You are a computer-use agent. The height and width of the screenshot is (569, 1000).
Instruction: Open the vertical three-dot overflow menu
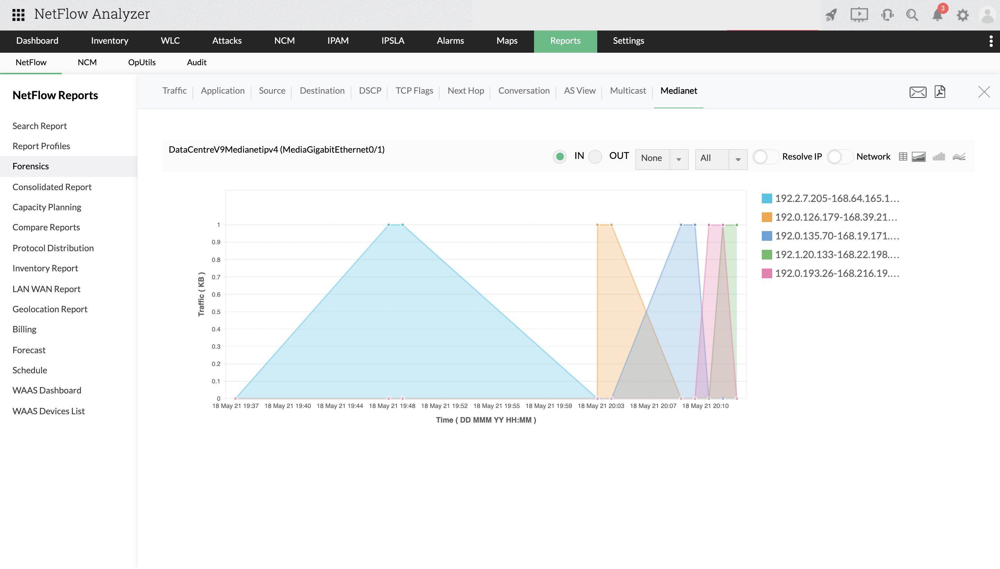(x=991, y=41)
